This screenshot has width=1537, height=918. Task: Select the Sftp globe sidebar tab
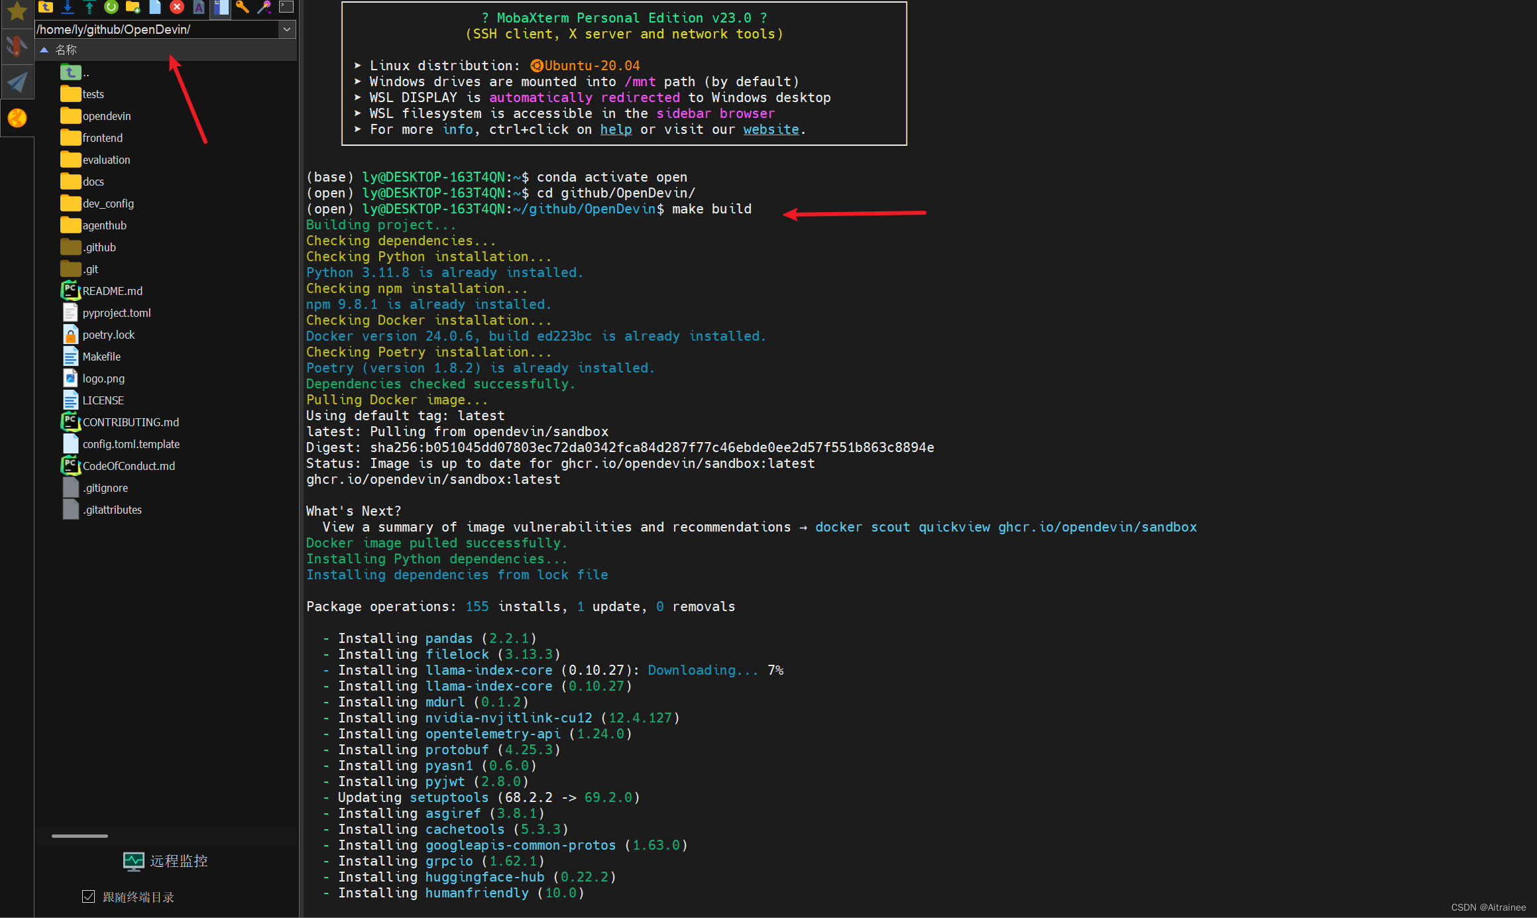coord(17,118)
